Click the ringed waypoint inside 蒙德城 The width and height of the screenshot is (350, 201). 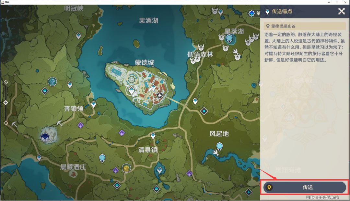(131, 90)
